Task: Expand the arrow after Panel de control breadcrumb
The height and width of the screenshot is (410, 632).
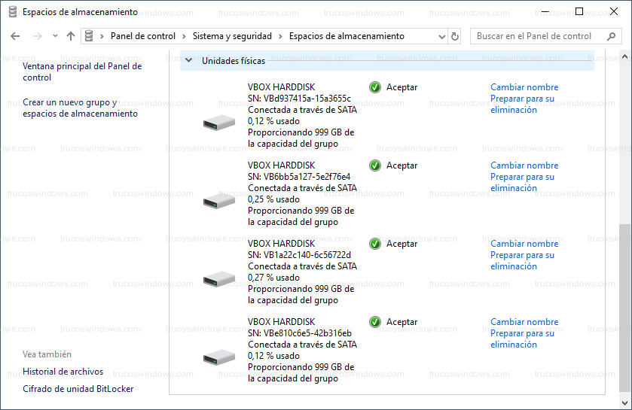Action: click(x=185, y=37)
